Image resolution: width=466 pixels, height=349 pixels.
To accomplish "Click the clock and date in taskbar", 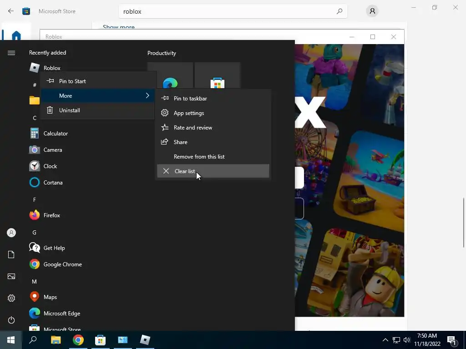I will point(427,340).
